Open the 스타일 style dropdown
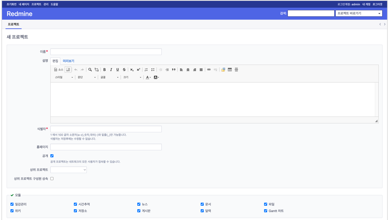This screenshot has height=220, width=388. (64, 77)
